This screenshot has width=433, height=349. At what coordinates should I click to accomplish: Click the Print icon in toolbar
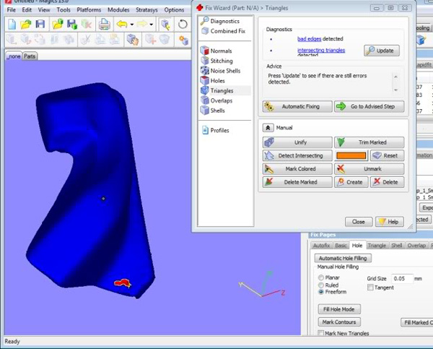pyautogui.click(x=105, y=24)
